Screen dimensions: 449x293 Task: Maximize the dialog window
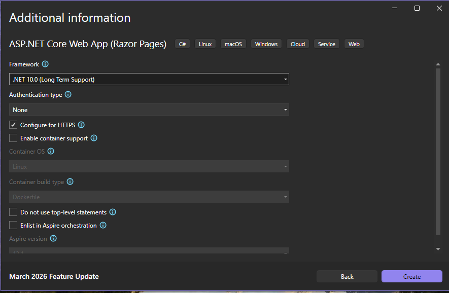click(417, 8)
